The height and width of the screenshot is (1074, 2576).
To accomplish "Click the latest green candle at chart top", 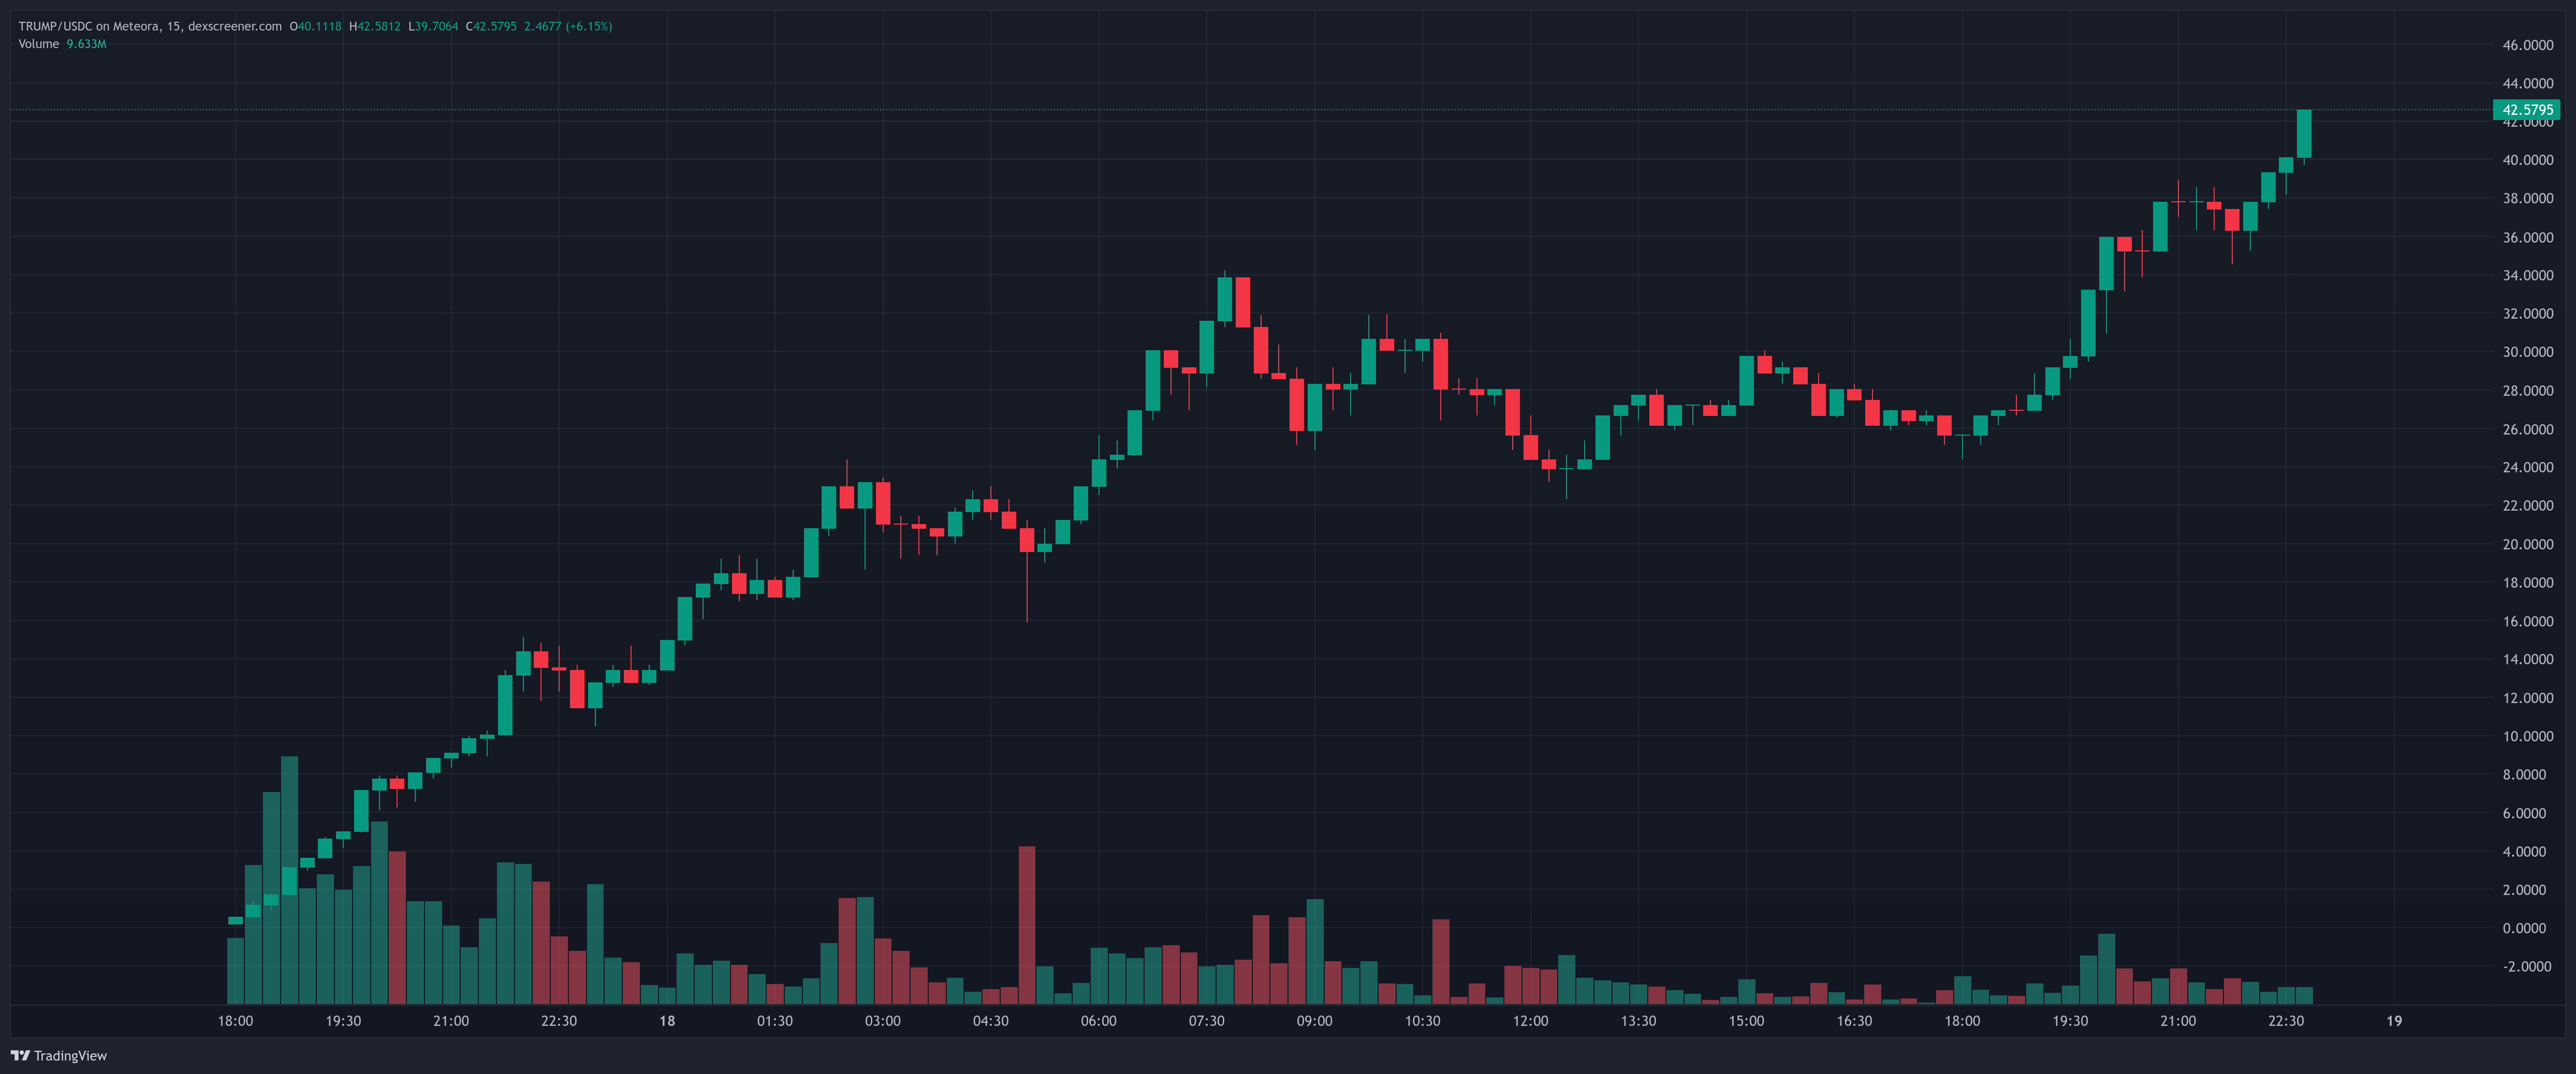I will 2303,134.
